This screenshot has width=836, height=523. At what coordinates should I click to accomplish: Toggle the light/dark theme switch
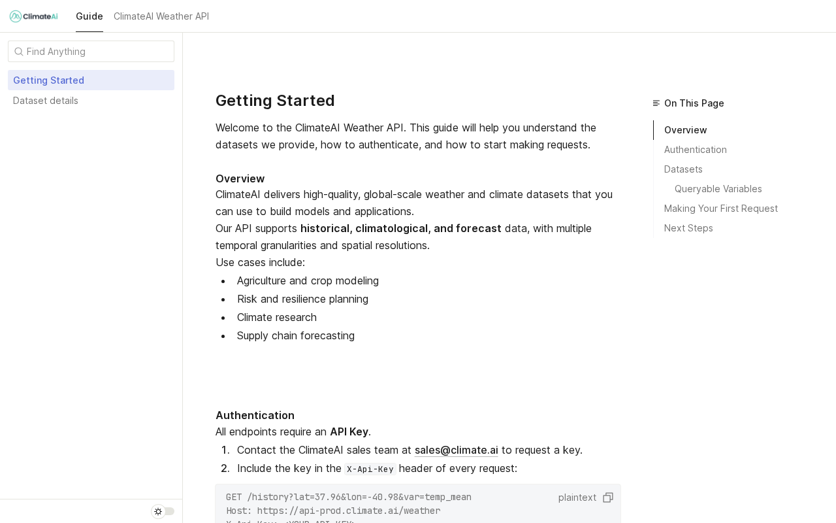pos(163,511)
